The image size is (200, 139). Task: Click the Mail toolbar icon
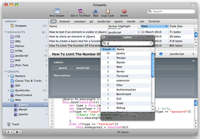96,11
